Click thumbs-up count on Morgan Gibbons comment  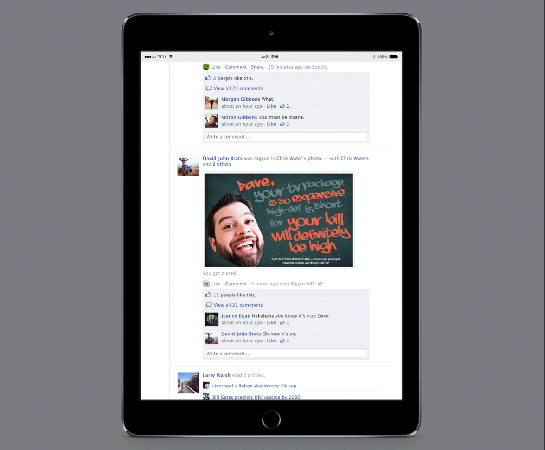coord(285,106)
